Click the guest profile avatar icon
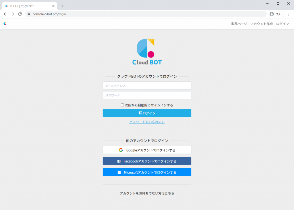Image resolution: width=294 pixels, height=210 pixels. 272,14
